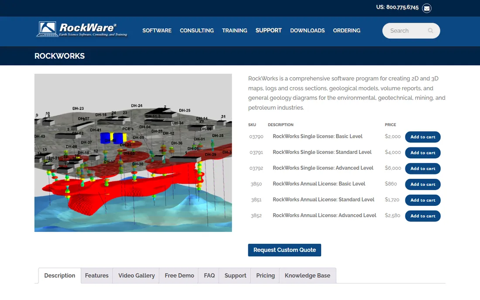
Task: Open the Video Gallery tab
Action: tap(137, 276)
